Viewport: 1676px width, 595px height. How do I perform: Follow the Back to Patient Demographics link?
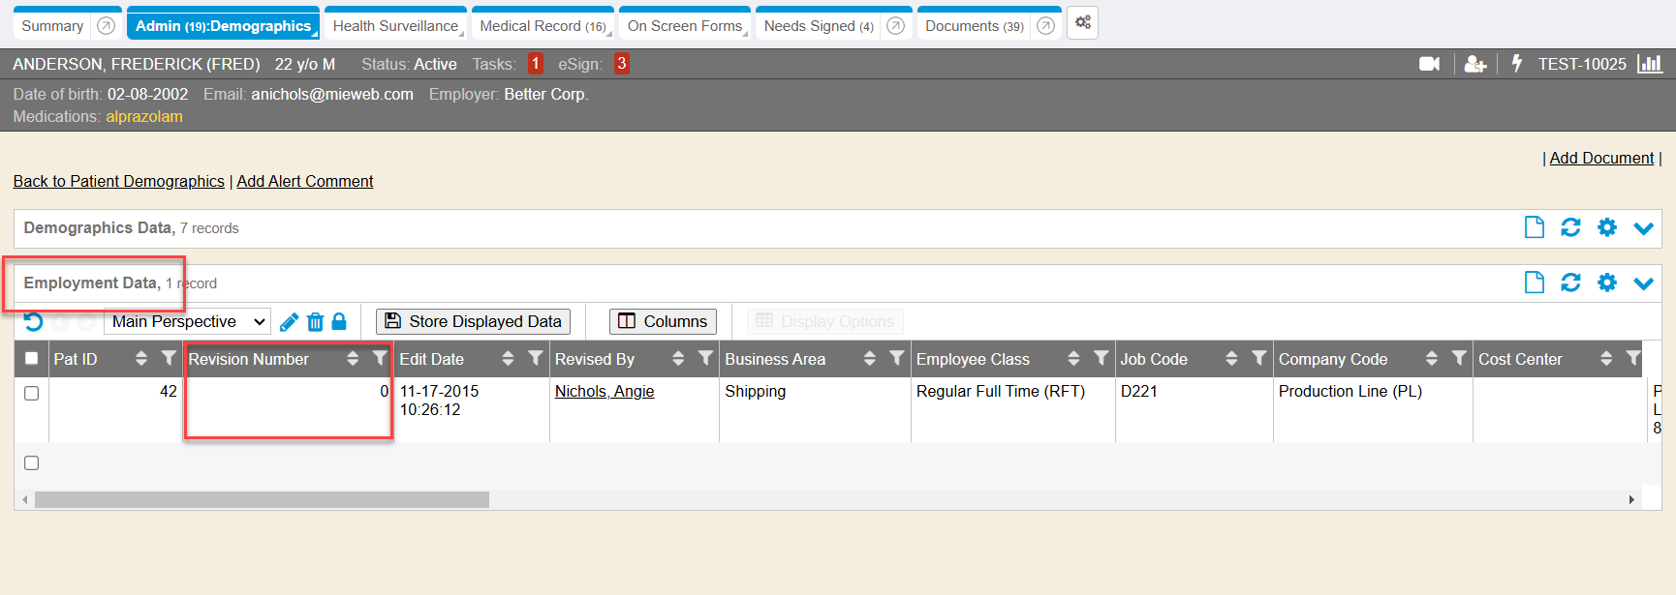[118, 181]
